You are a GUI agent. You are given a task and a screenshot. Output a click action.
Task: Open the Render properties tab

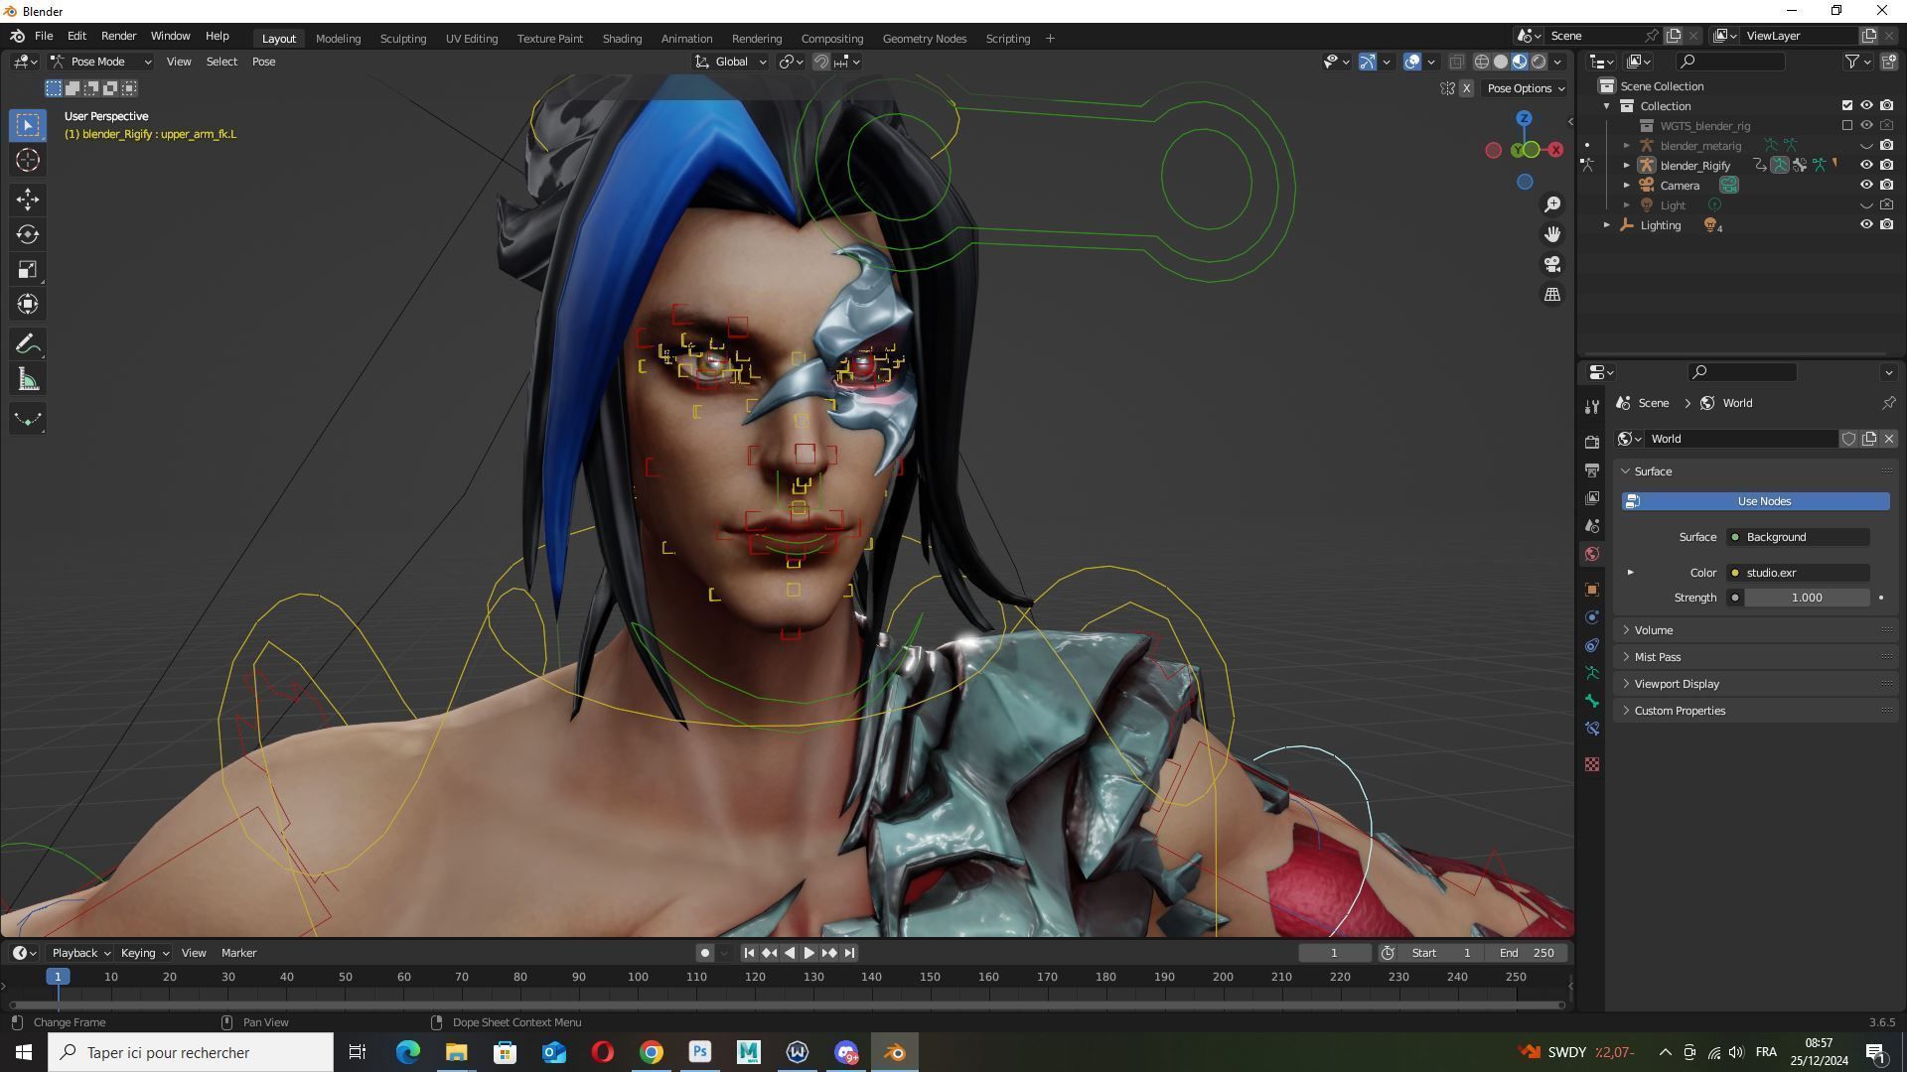coord(1592,442)
